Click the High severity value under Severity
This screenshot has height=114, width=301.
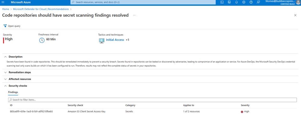(9, 39)
